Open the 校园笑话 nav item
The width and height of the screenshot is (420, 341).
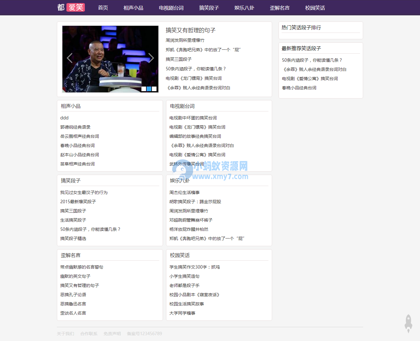pyautogui.click(x=315, y=8)
